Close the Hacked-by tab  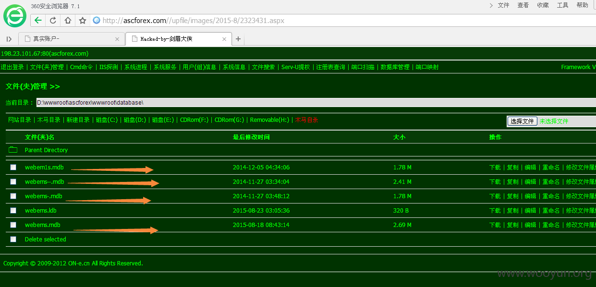coord(224,39)
